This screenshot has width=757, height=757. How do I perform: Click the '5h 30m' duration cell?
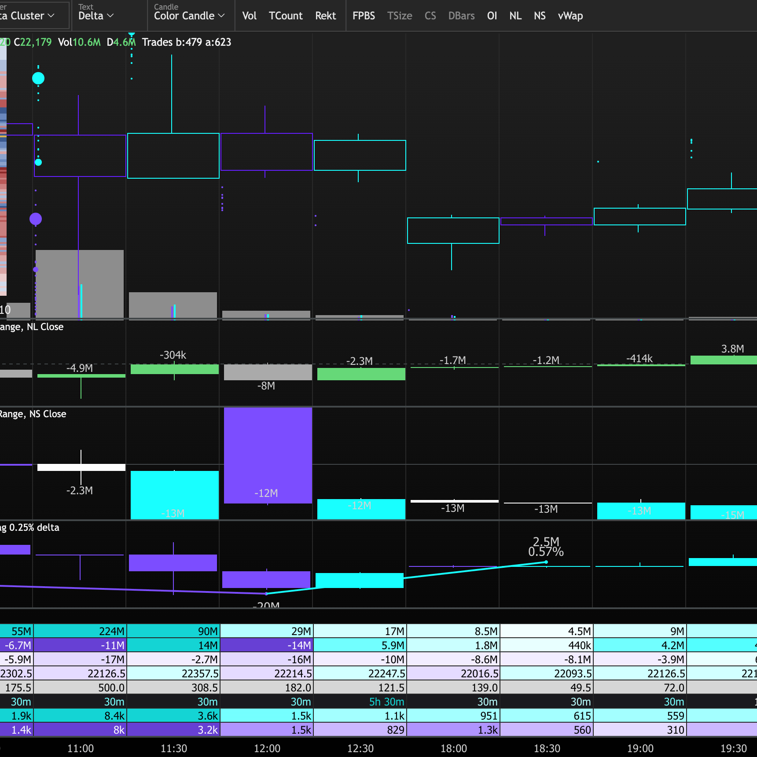pos(360,702)
